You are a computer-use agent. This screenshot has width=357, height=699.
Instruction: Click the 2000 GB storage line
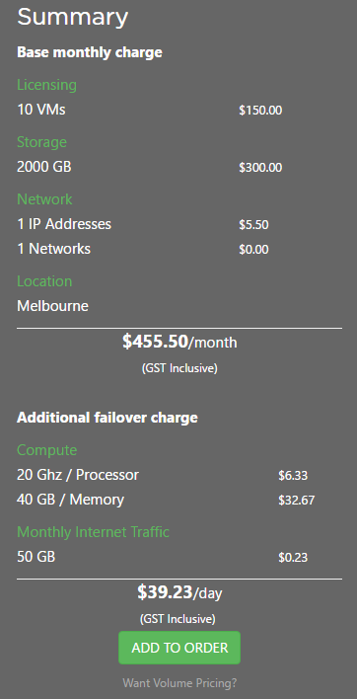pyautogui.click(x=44, y=167)
